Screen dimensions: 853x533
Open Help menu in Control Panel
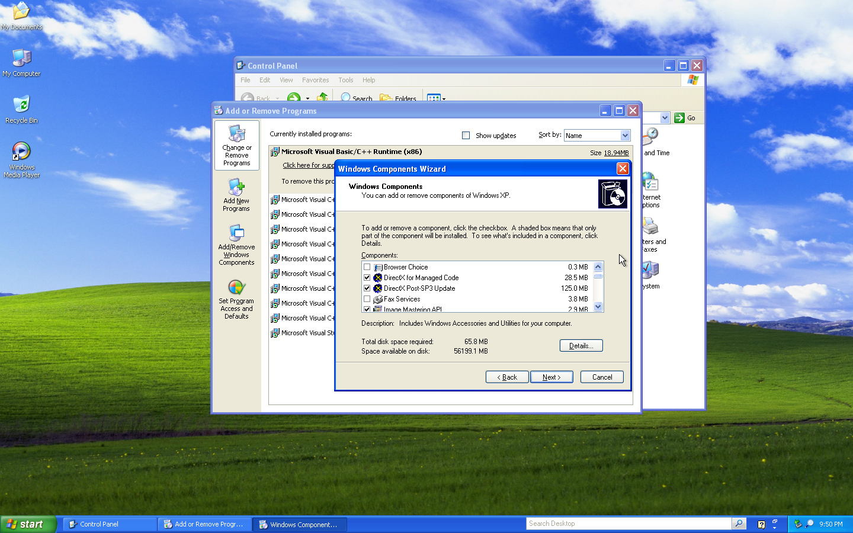click(368, 80)
